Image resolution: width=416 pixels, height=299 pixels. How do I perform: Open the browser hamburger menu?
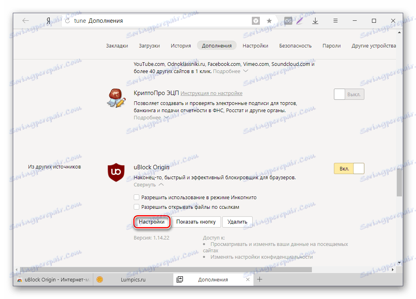(x=336, y=21)
